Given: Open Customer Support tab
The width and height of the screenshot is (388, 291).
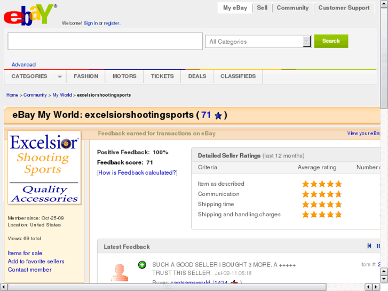Looking at the screenshot, I should coord(344,7).
